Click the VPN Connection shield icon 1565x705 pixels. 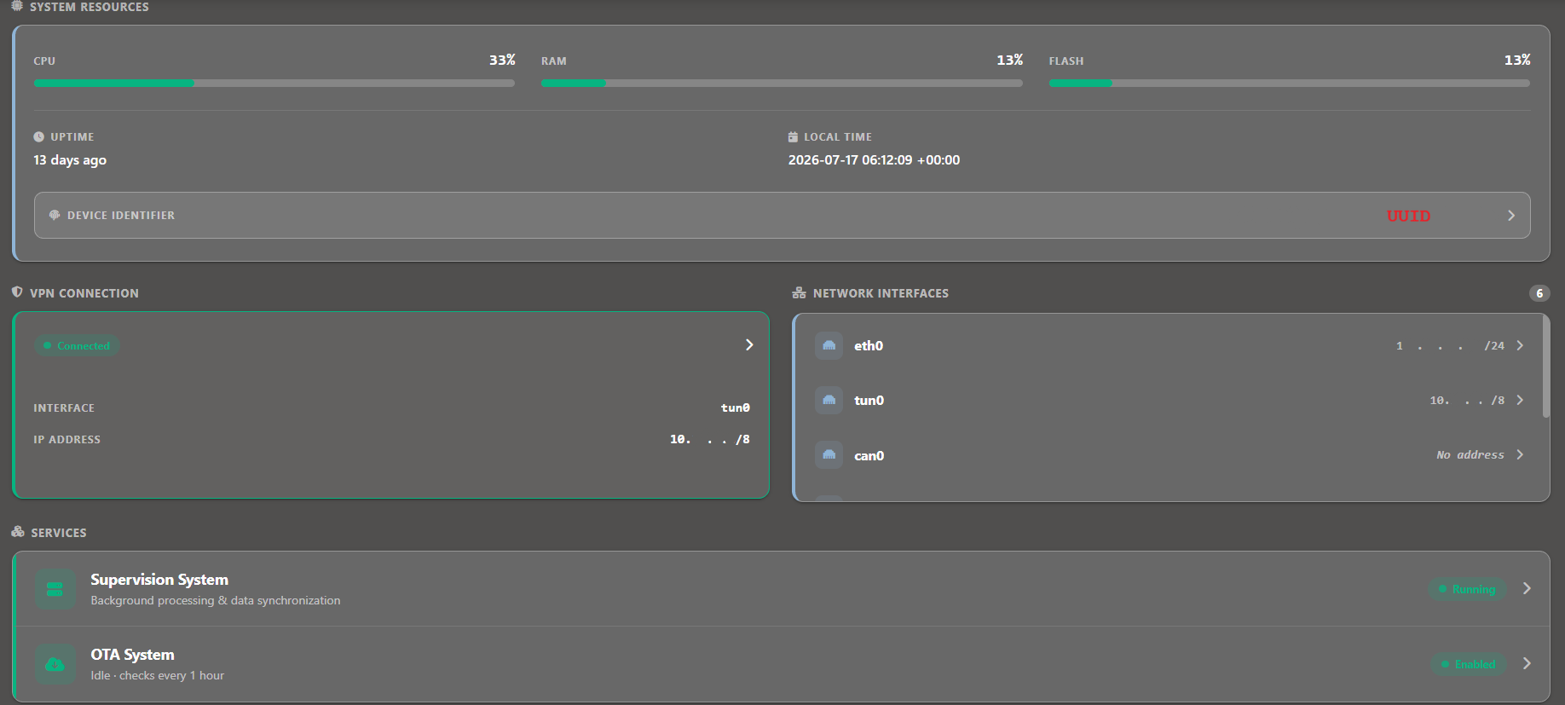click(x=17, y=292)
